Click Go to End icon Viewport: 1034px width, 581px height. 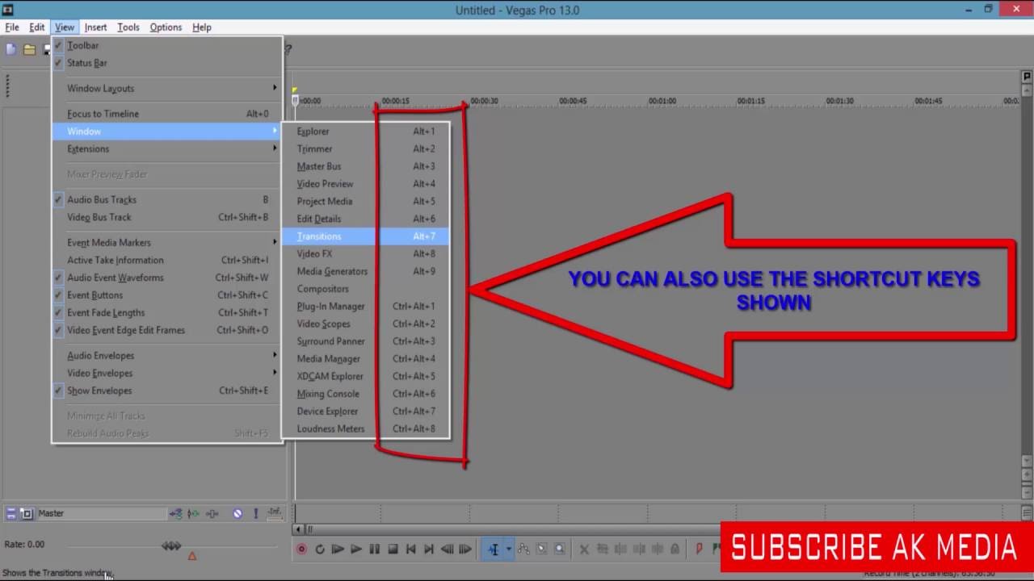(x=428, y=550)
